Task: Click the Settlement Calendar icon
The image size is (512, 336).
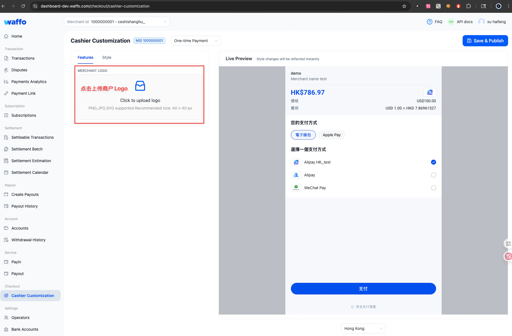Action: [x=6, y=172]
